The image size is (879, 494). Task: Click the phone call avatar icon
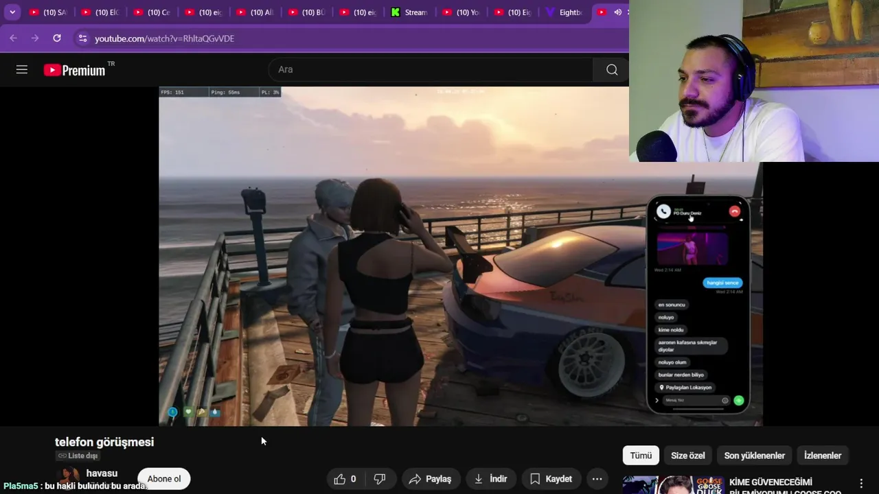click(663, 212)
